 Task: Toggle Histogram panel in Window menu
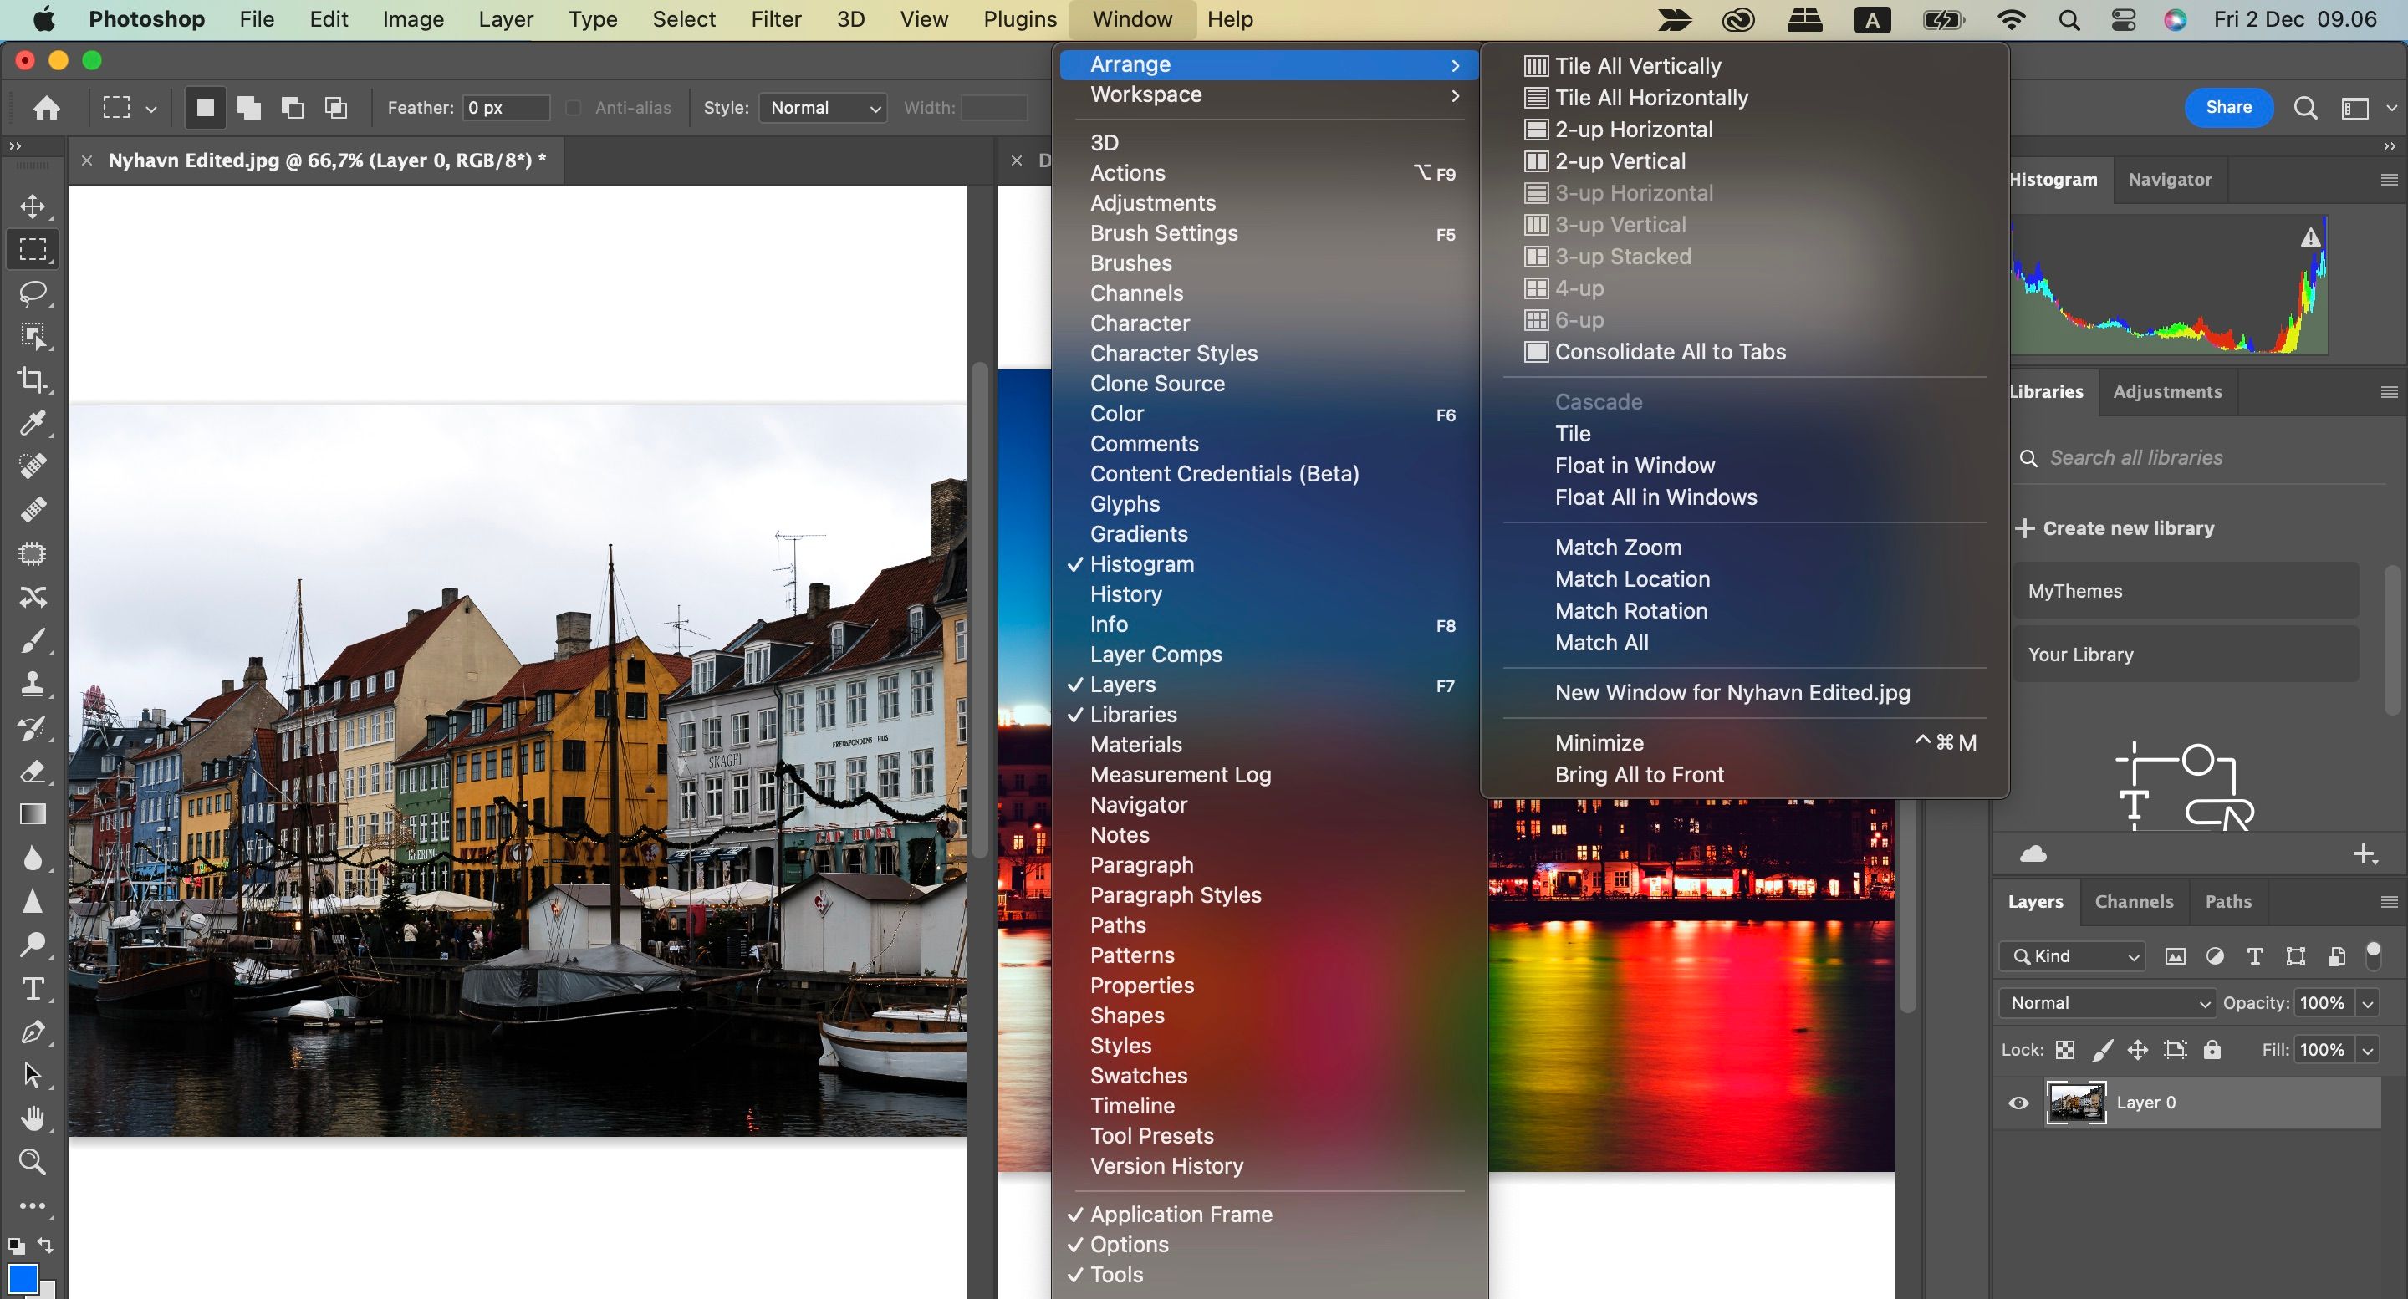[1141, 564]
